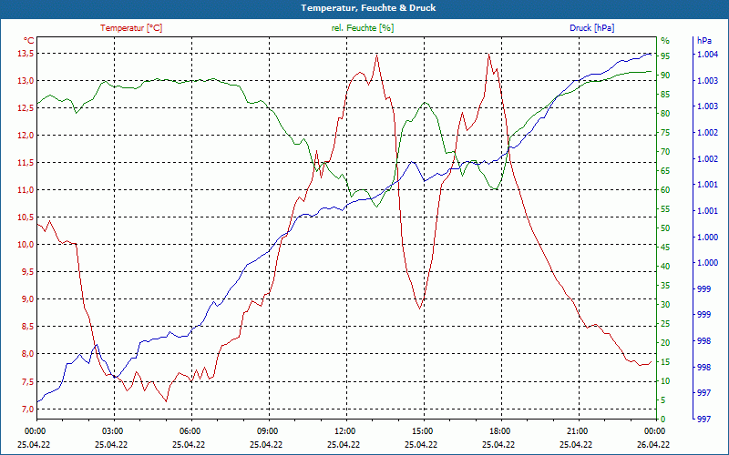Click the '15:00' time axis label

click(x=421, y=431)
